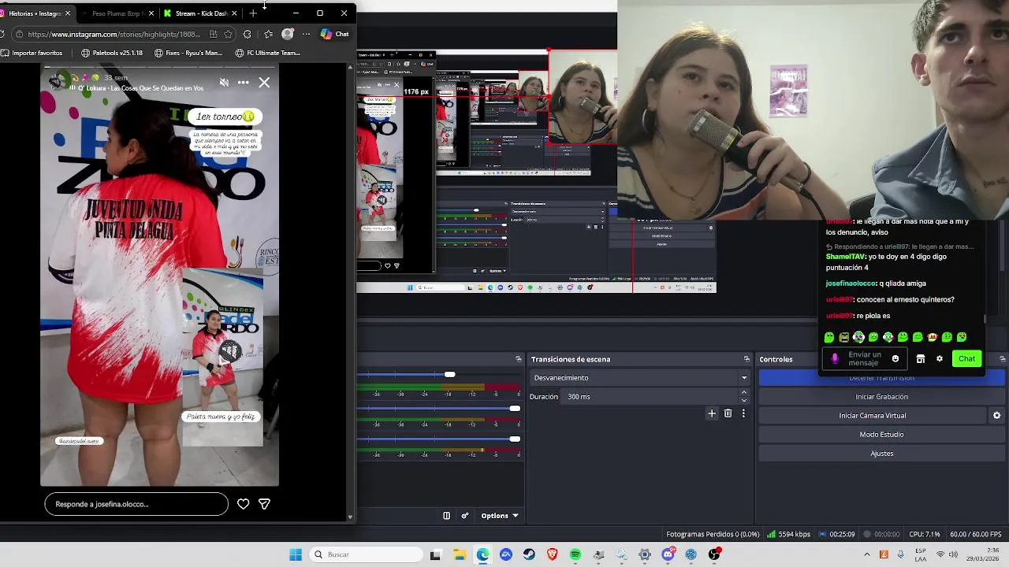Add a new scene transition
This screenshot has width=1009, height=567.
point(712,413)
